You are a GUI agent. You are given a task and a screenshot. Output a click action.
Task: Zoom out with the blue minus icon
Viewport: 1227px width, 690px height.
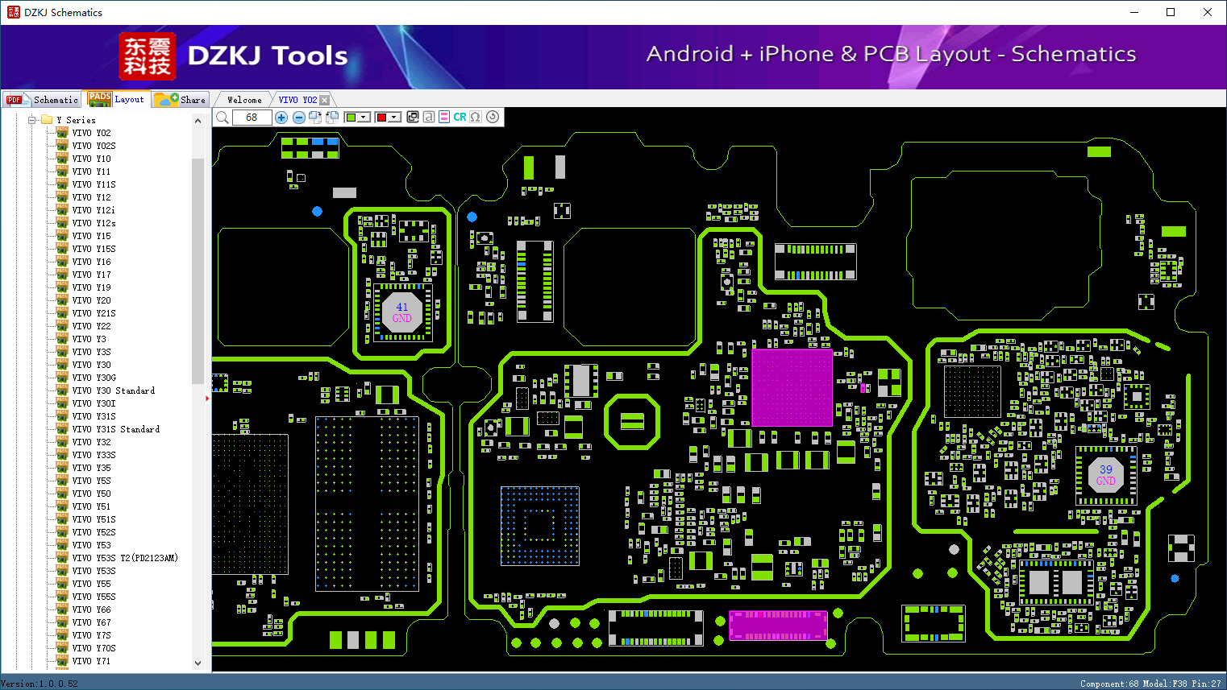point(298,118)
